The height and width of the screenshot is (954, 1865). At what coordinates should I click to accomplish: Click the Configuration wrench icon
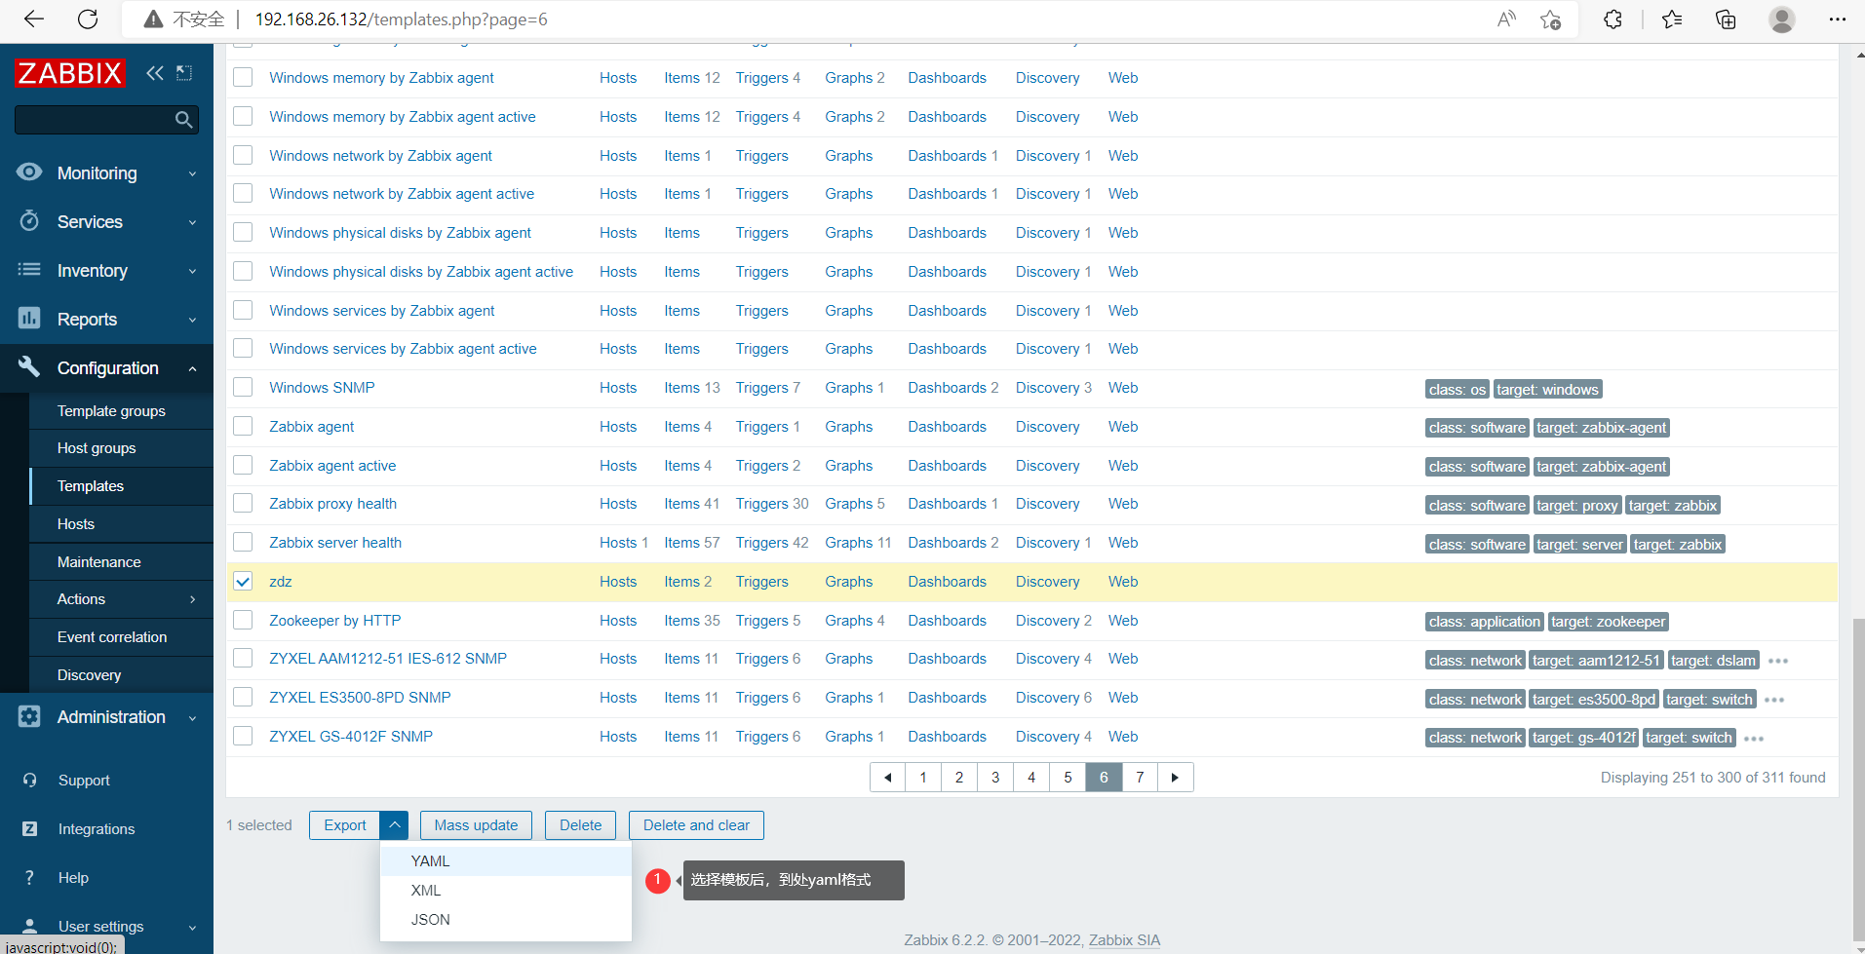point(29,367)
